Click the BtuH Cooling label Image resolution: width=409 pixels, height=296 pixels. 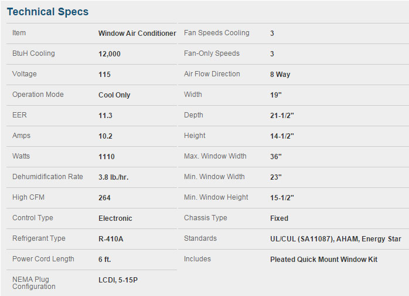tap(33, 53)
